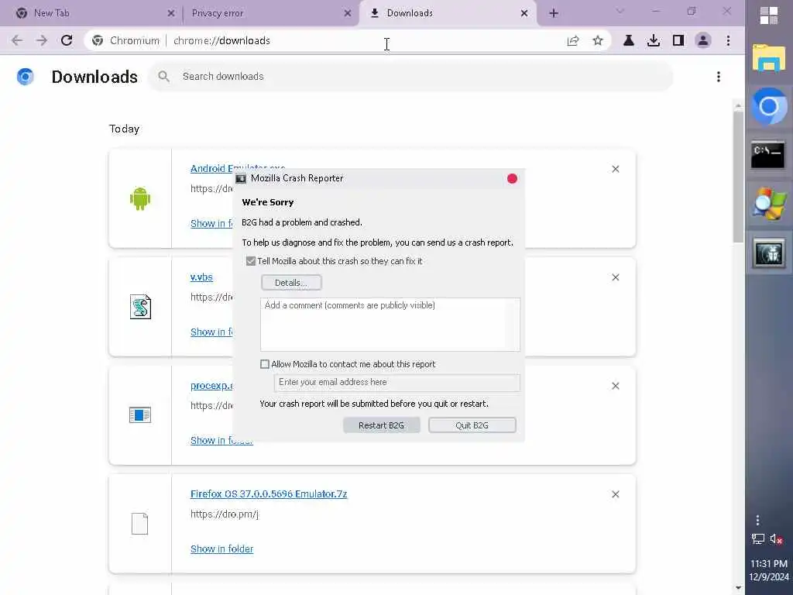Screen dimensions: 793x595
Task: Open the clock showing 11:31 PM
Action: 769,570
